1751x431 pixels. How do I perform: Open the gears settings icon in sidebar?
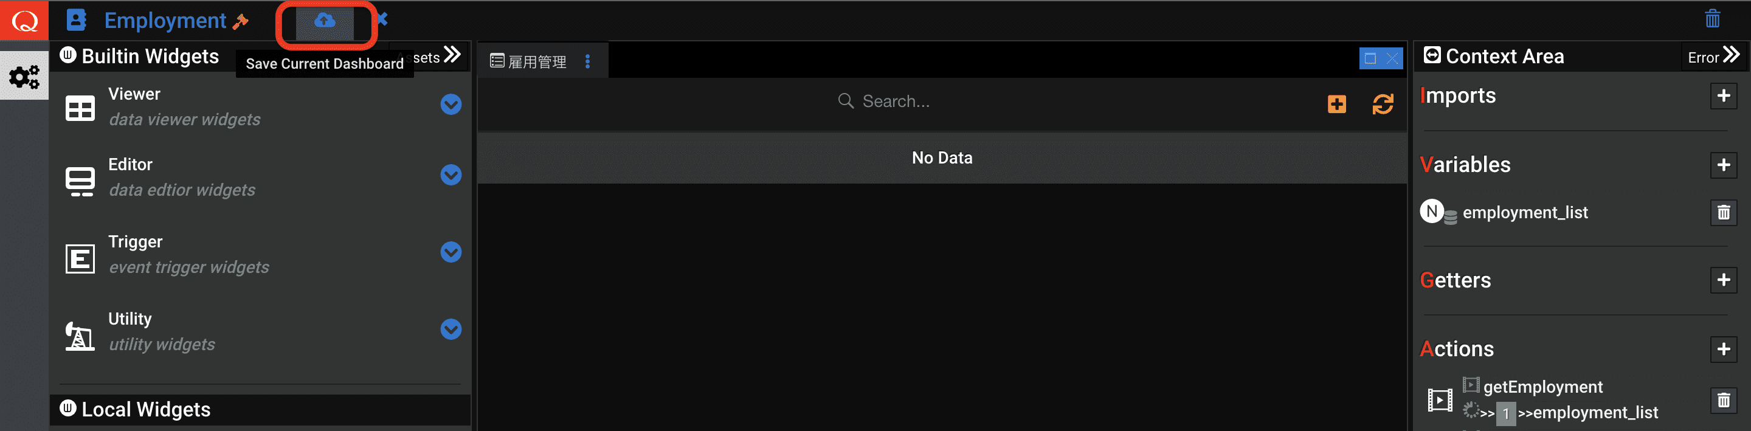(24, 76)
